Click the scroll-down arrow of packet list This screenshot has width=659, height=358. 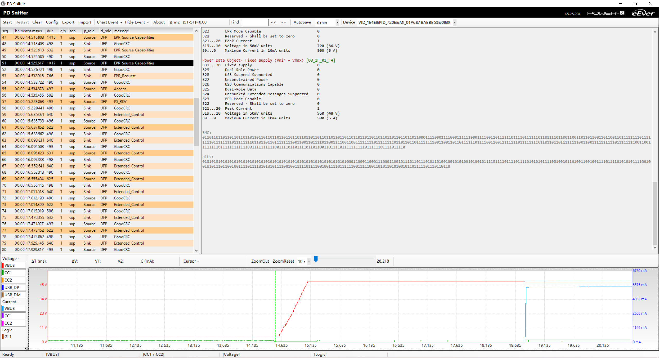point(196,250)
